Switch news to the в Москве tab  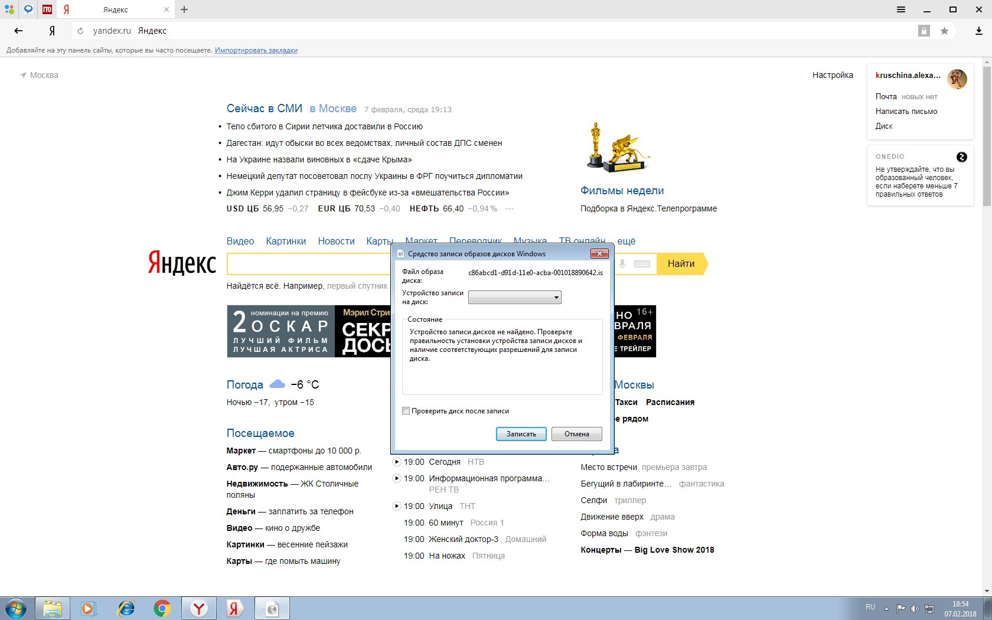point(333,109)
